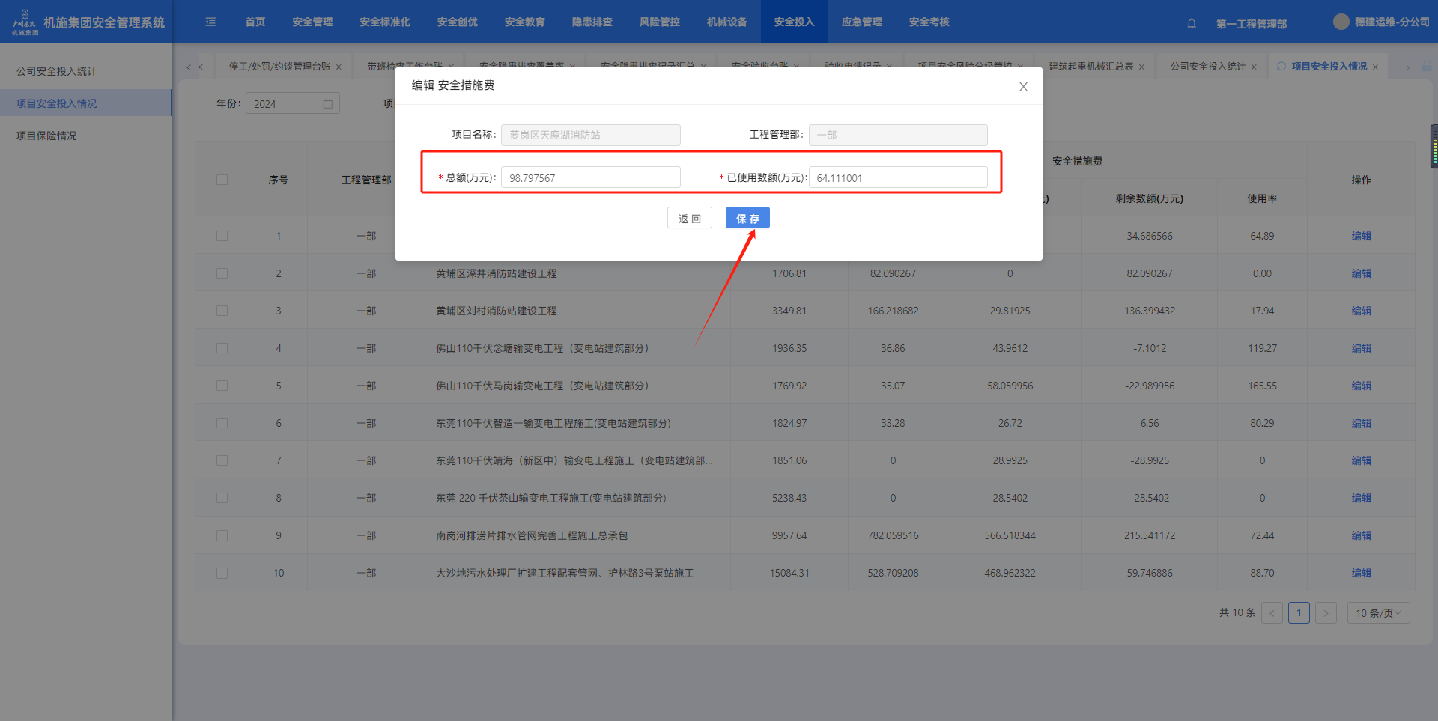The image size is (1438, 721).
Task: Tick the checkbox for row 10
Action: tap(222, 573)
